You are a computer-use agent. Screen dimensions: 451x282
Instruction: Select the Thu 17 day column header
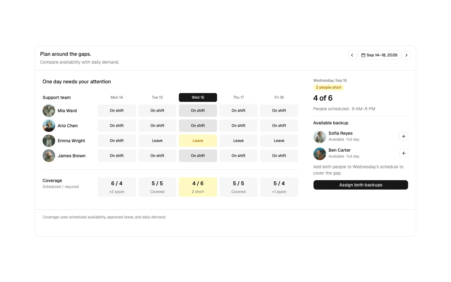pyautogui.click(x=238, y=97)
